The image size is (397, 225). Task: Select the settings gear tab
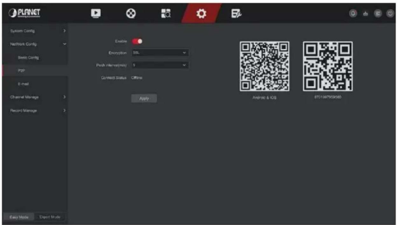coord(201,13)
